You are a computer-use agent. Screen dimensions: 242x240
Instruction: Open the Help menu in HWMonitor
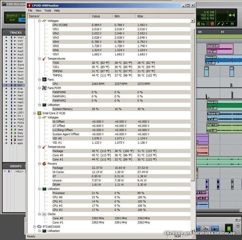[57, 11]
